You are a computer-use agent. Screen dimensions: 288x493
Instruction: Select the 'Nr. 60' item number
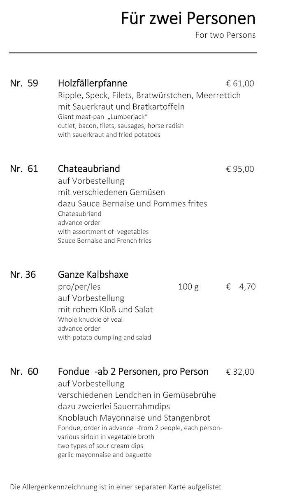24,372
